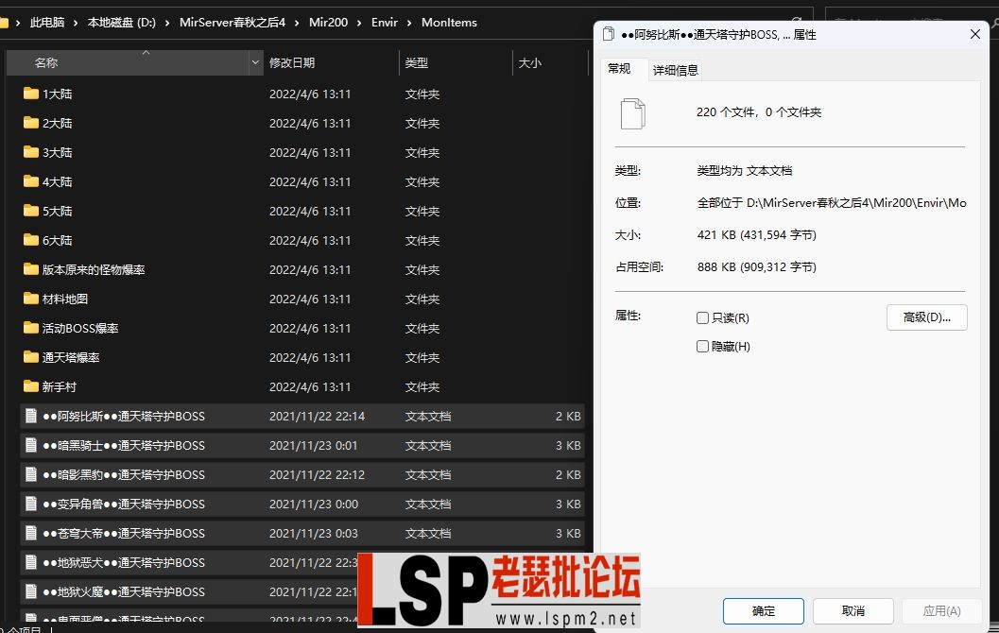Click MonItems in the address bar
999x633 pixels.
[449, 23]
